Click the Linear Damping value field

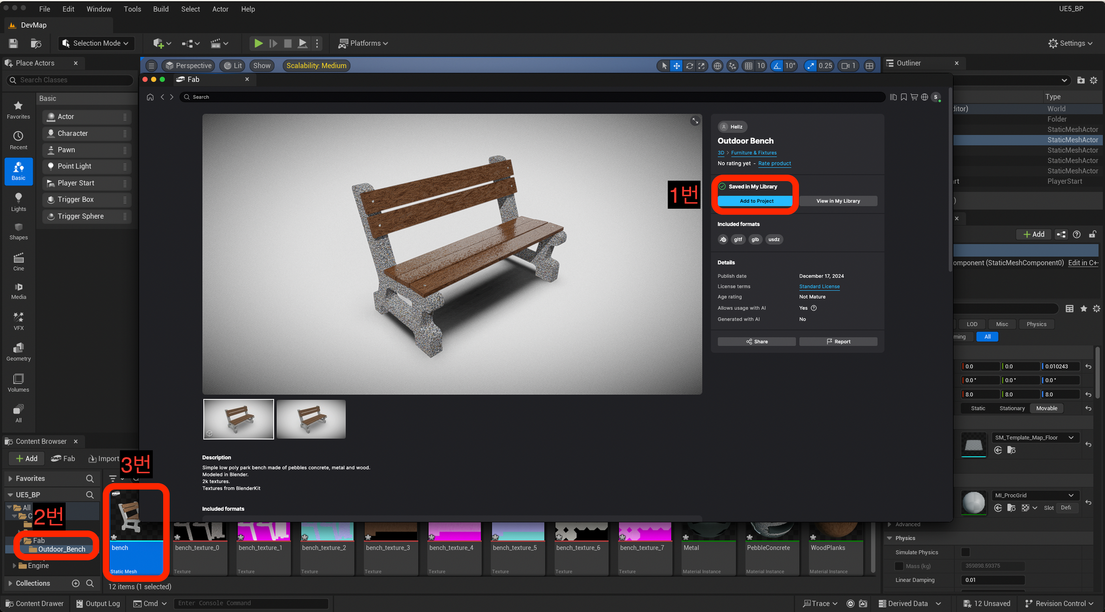[993, 580]
